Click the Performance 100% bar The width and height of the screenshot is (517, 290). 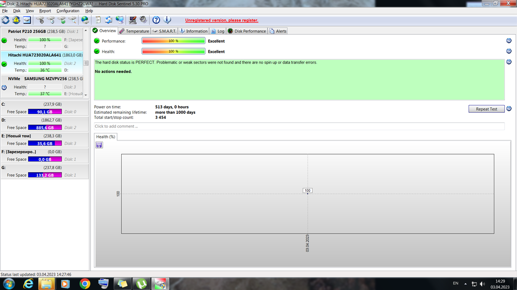pyautogui.click(x=174, y=41)
